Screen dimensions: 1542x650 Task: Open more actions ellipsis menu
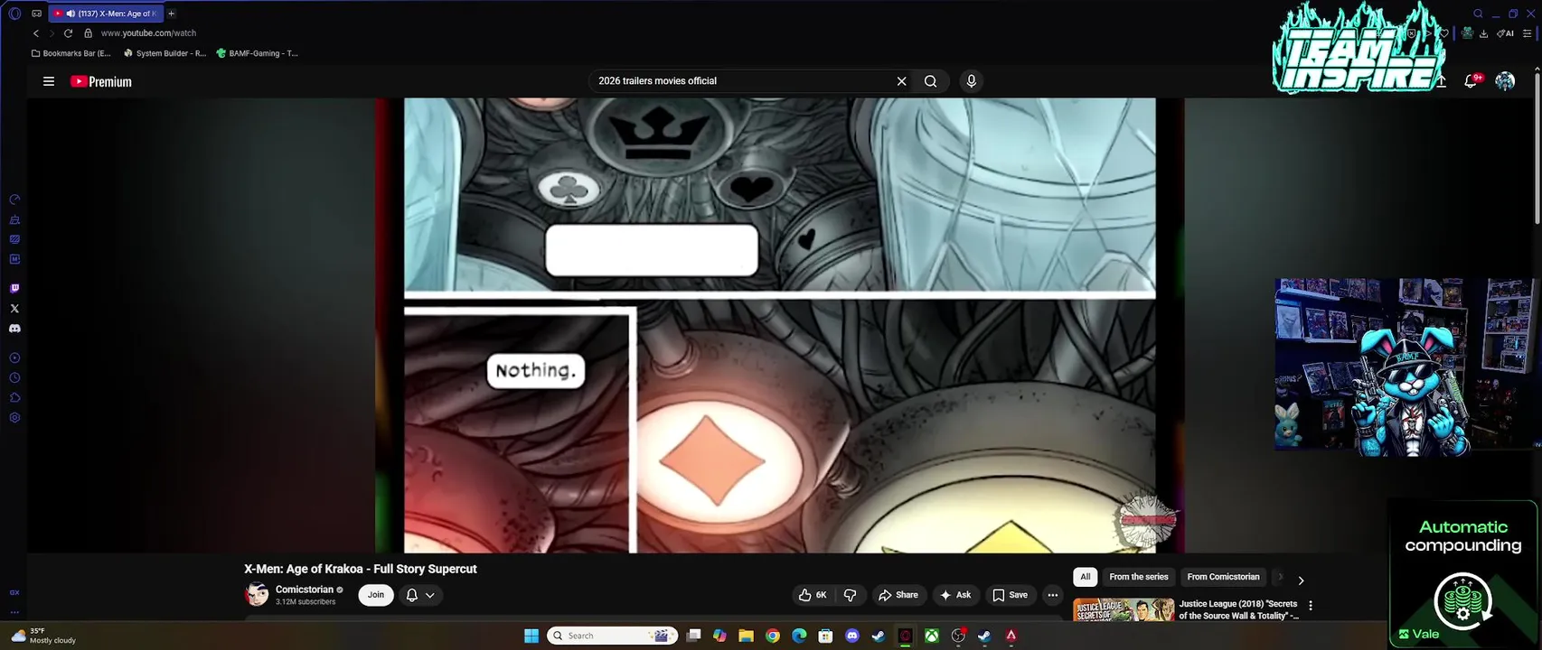coord(1052,595)
